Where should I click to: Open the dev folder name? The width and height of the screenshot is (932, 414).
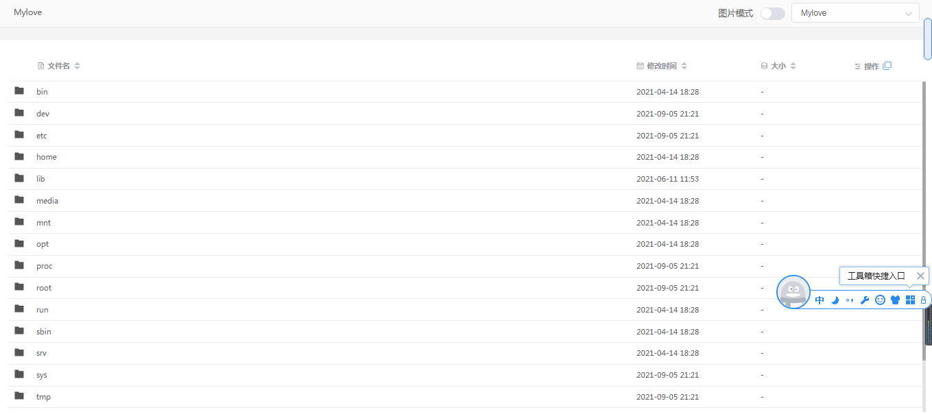click(43, 113)
